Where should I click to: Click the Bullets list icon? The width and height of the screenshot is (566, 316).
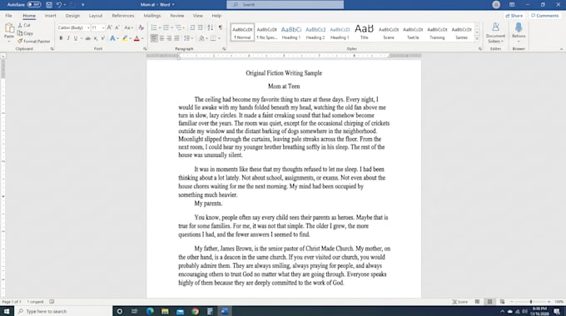(x=154, y=27)
